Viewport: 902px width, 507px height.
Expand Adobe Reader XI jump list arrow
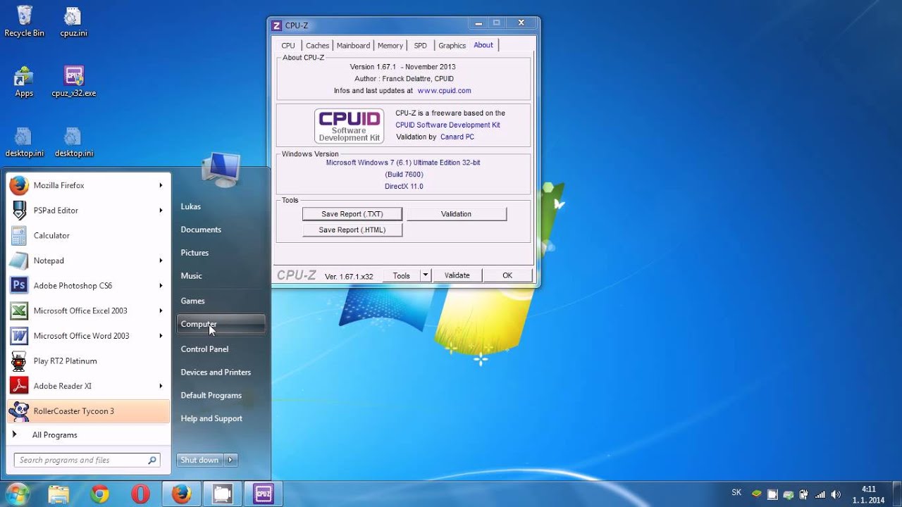(x=161, y=386)
